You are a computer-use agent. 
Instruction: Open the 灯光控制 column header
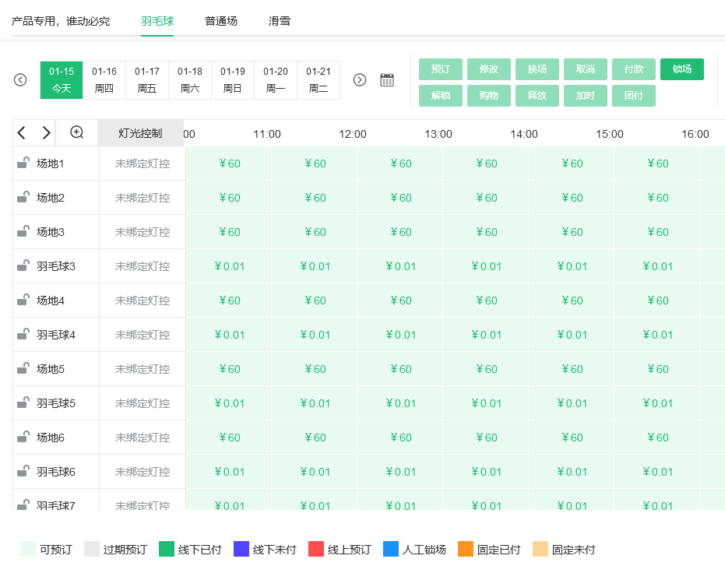click(140, 133)
